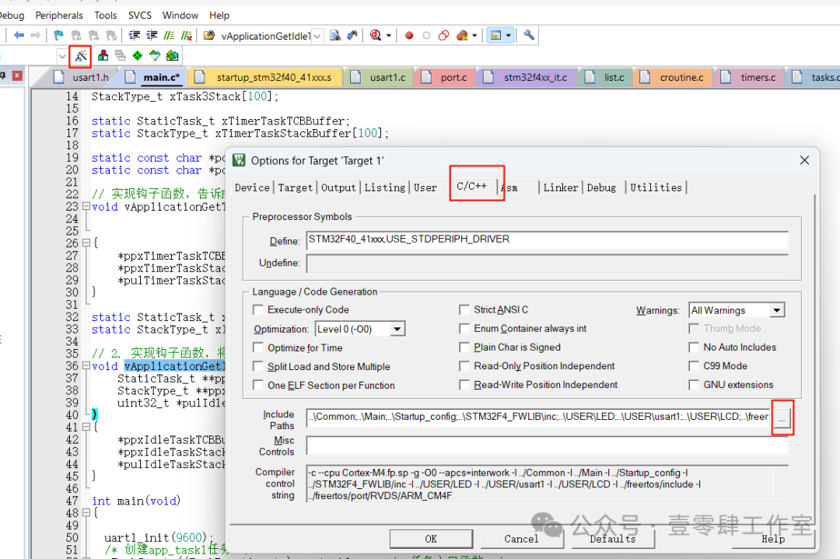Click the Find icon after the search box

click(334, 35)
